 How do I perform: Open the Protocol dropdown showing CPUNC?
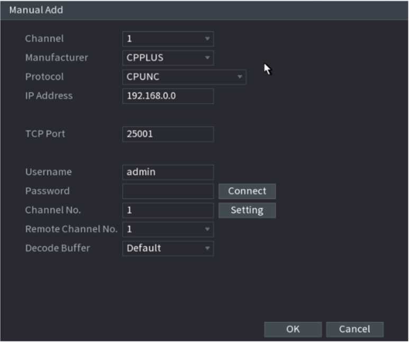click(x=184, y=77)
